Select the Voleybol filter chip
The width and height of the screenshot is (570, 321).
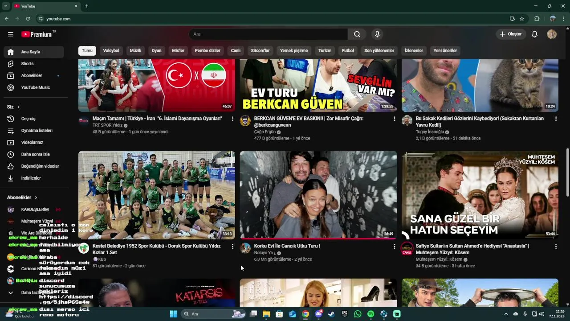pos(111,50)
